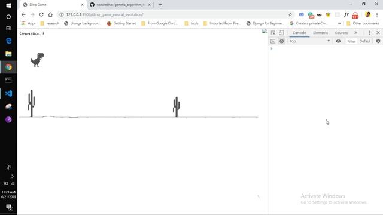This screenshot has height=215, width=383.
Task: Switch to the Elements tab in DevTools
Action: coord(321,33)
